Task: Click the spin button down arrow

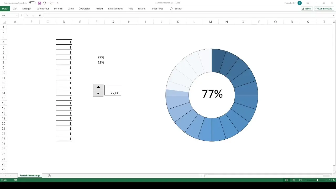Action: pos(98,93)
